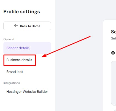Screen dimensions: 116x111
Task: Select Business details in the sidebar
Action: pyautogui.click(x=19, y=60)
